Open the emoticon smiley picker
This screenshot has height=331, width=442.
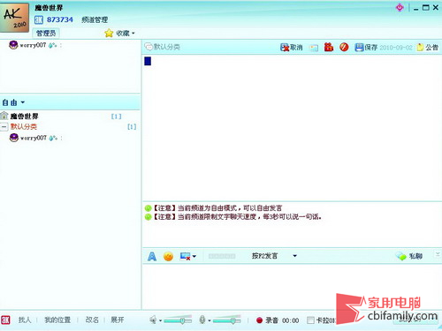point(168,256)
